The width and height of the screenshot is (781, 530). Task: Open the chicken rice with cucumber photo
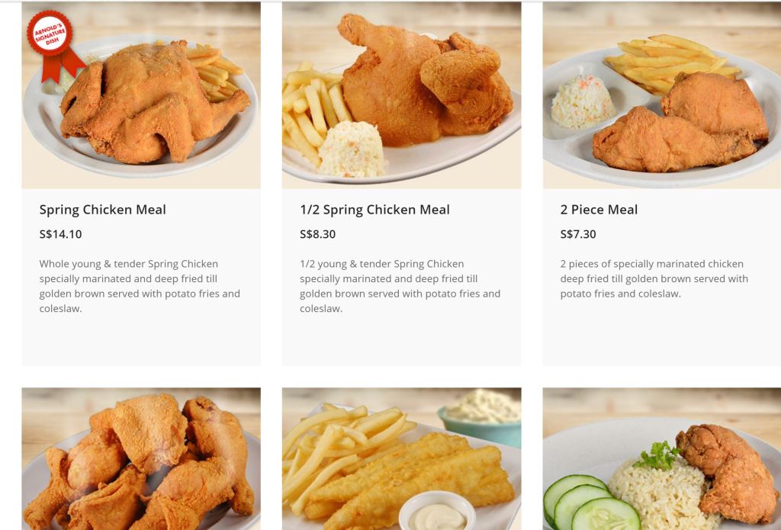pos(662,459)
